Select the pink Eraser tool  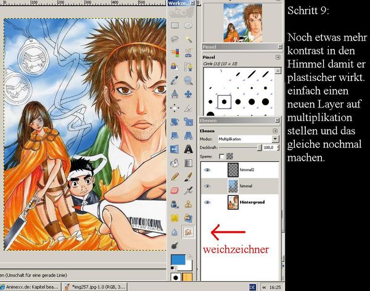pos(175,190)
